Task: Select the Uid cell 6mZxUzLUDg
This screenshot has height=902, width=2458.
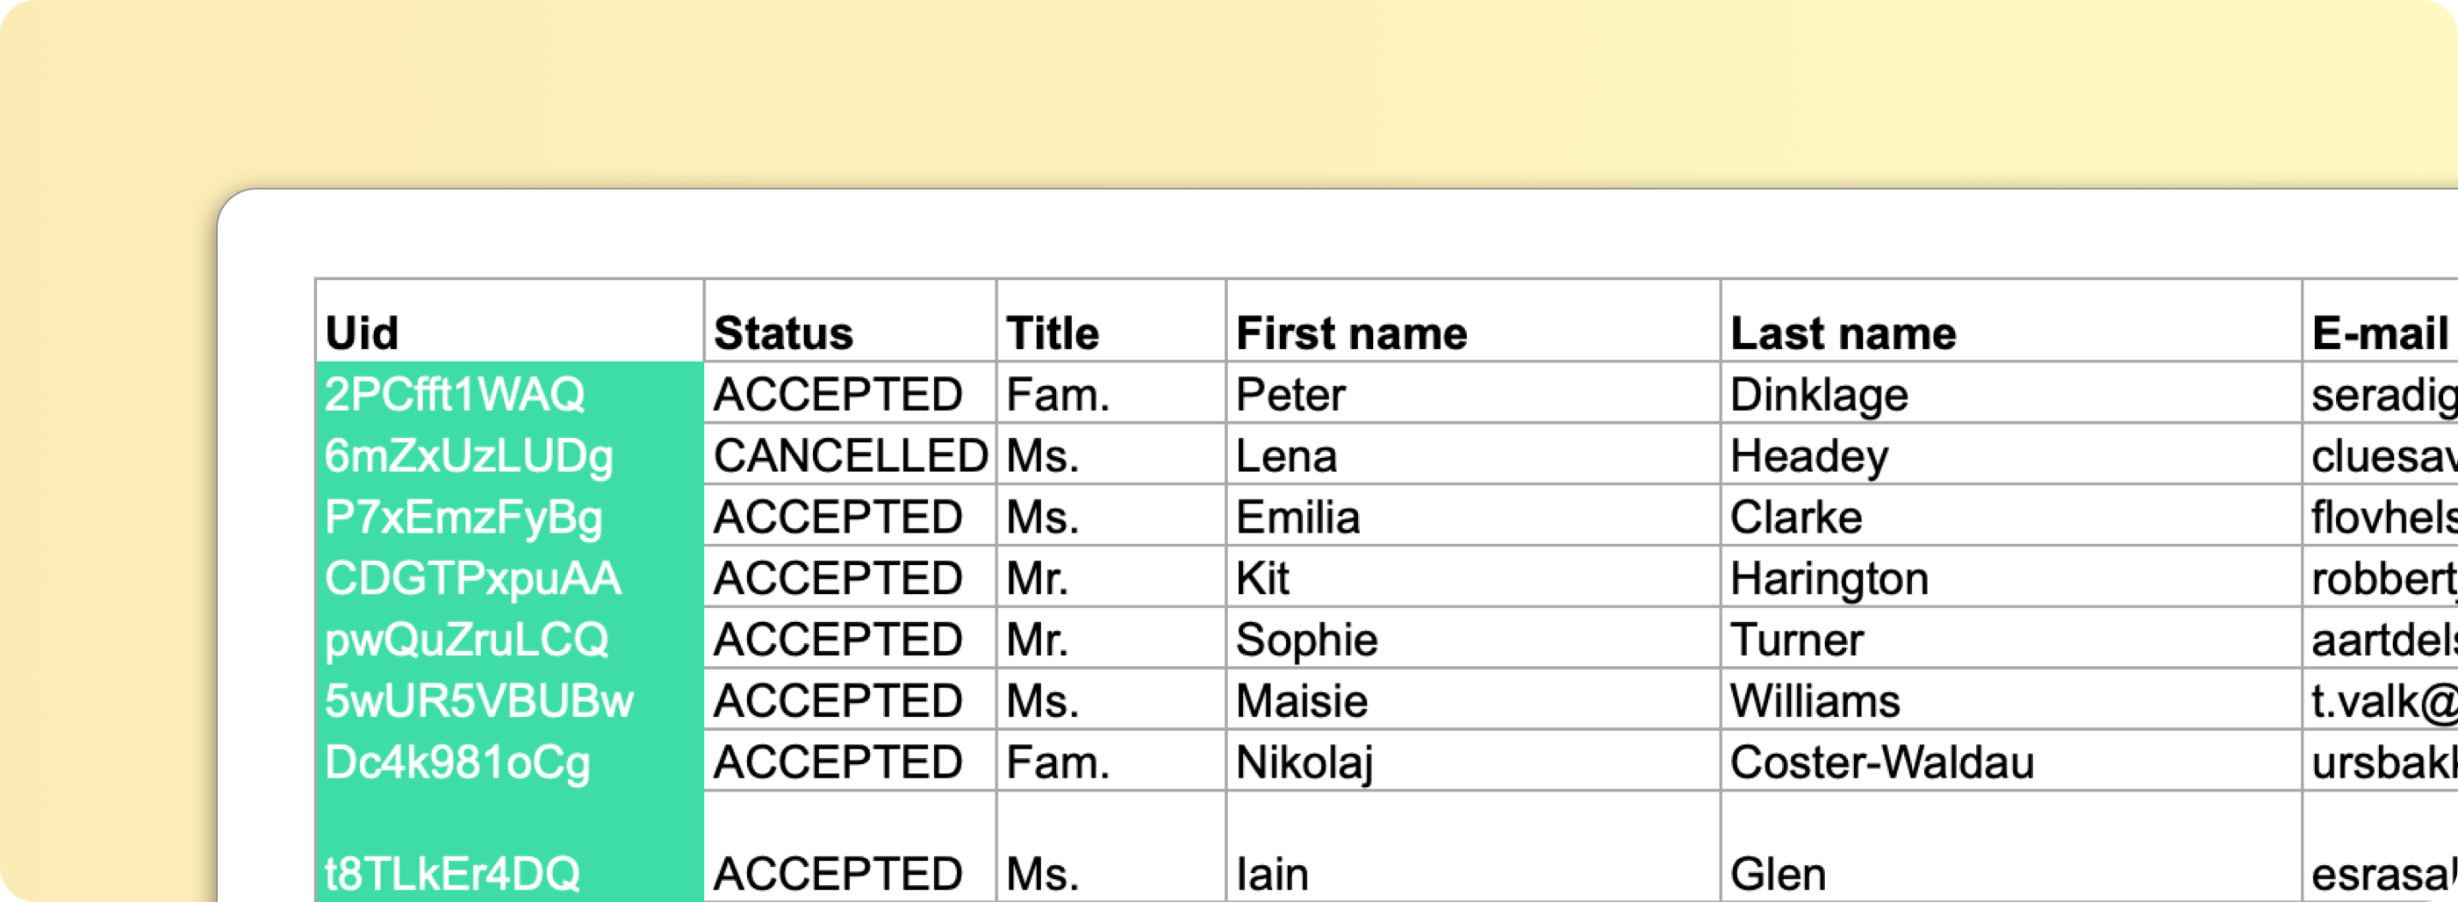Action: [x=509, y=454]
